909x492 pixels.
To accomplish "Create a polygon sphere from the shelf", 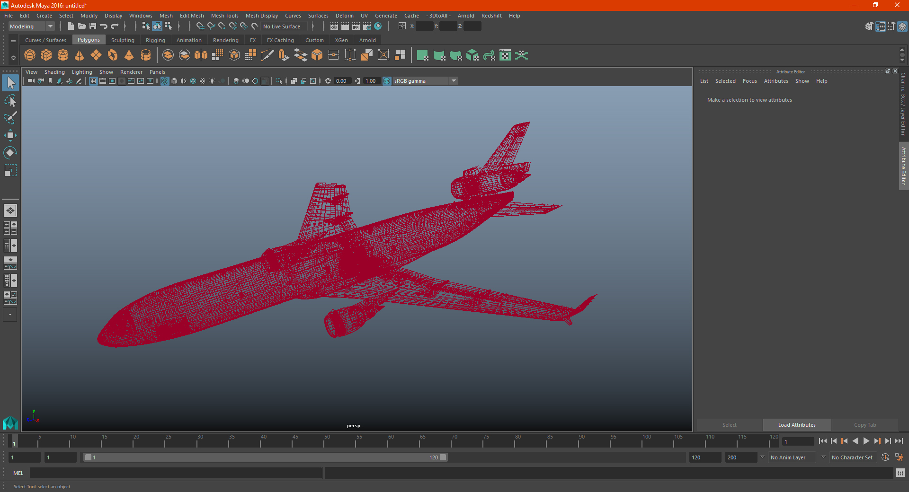I will [30, 55].
